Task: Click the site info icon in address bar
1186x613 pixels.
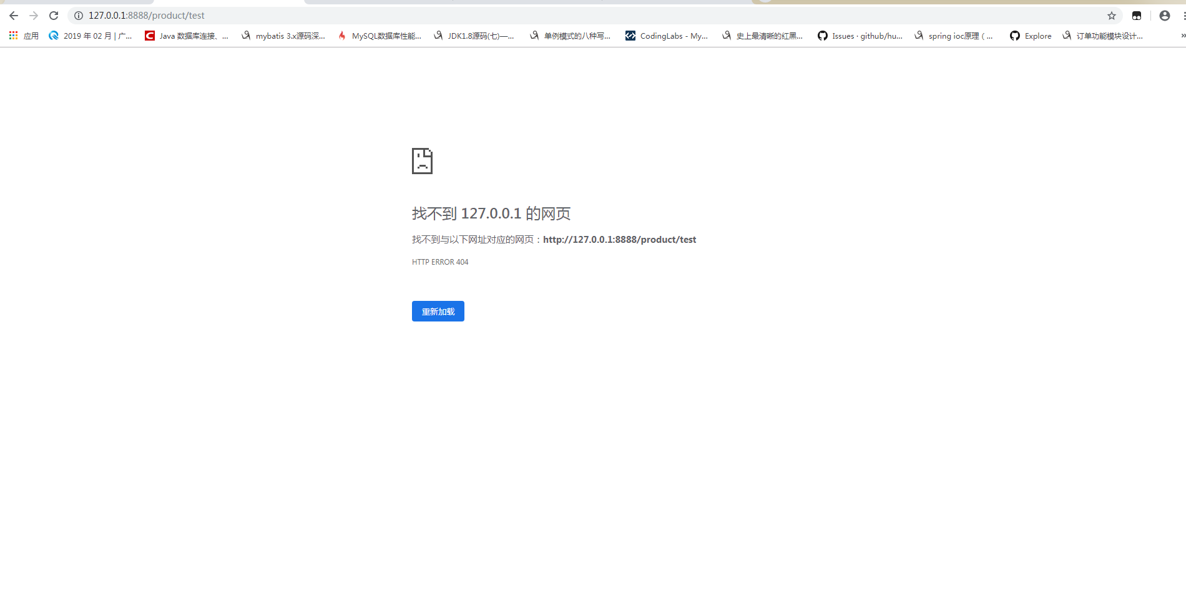Action: pos(77,16)
